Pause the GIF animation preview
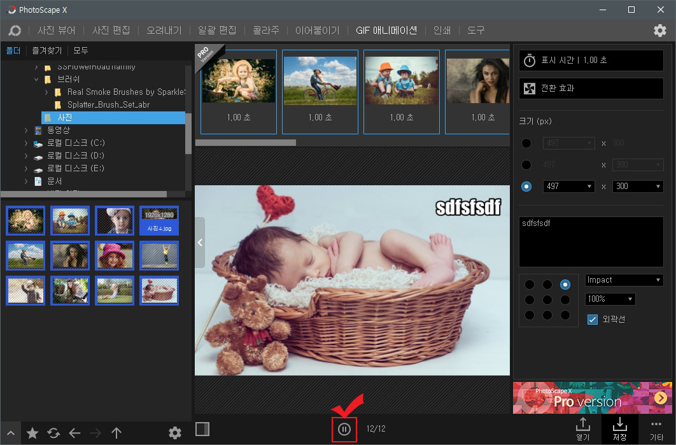 point(344,429)
